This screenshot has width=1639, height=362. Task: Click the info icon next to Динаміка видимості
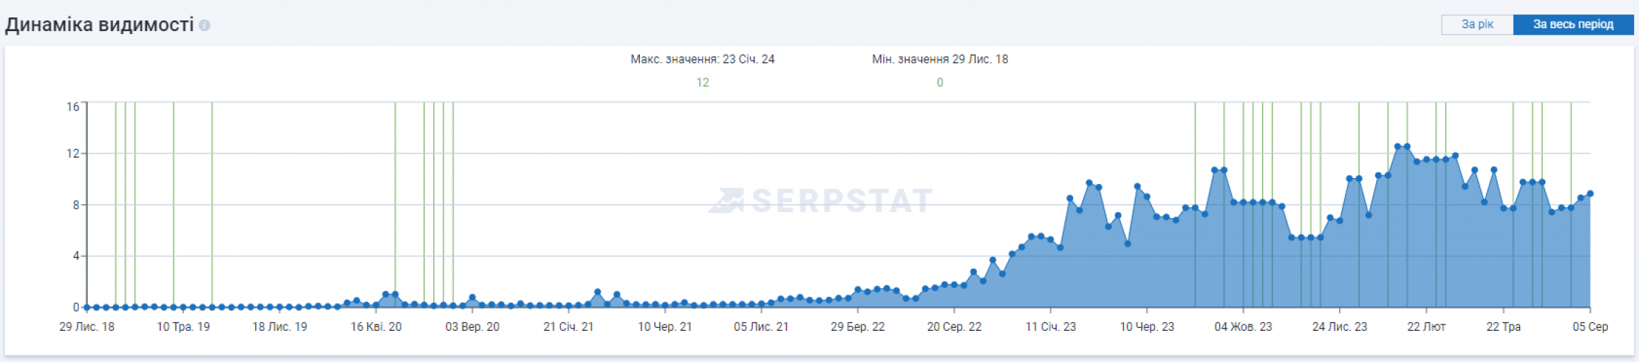[x=204, y=25]
